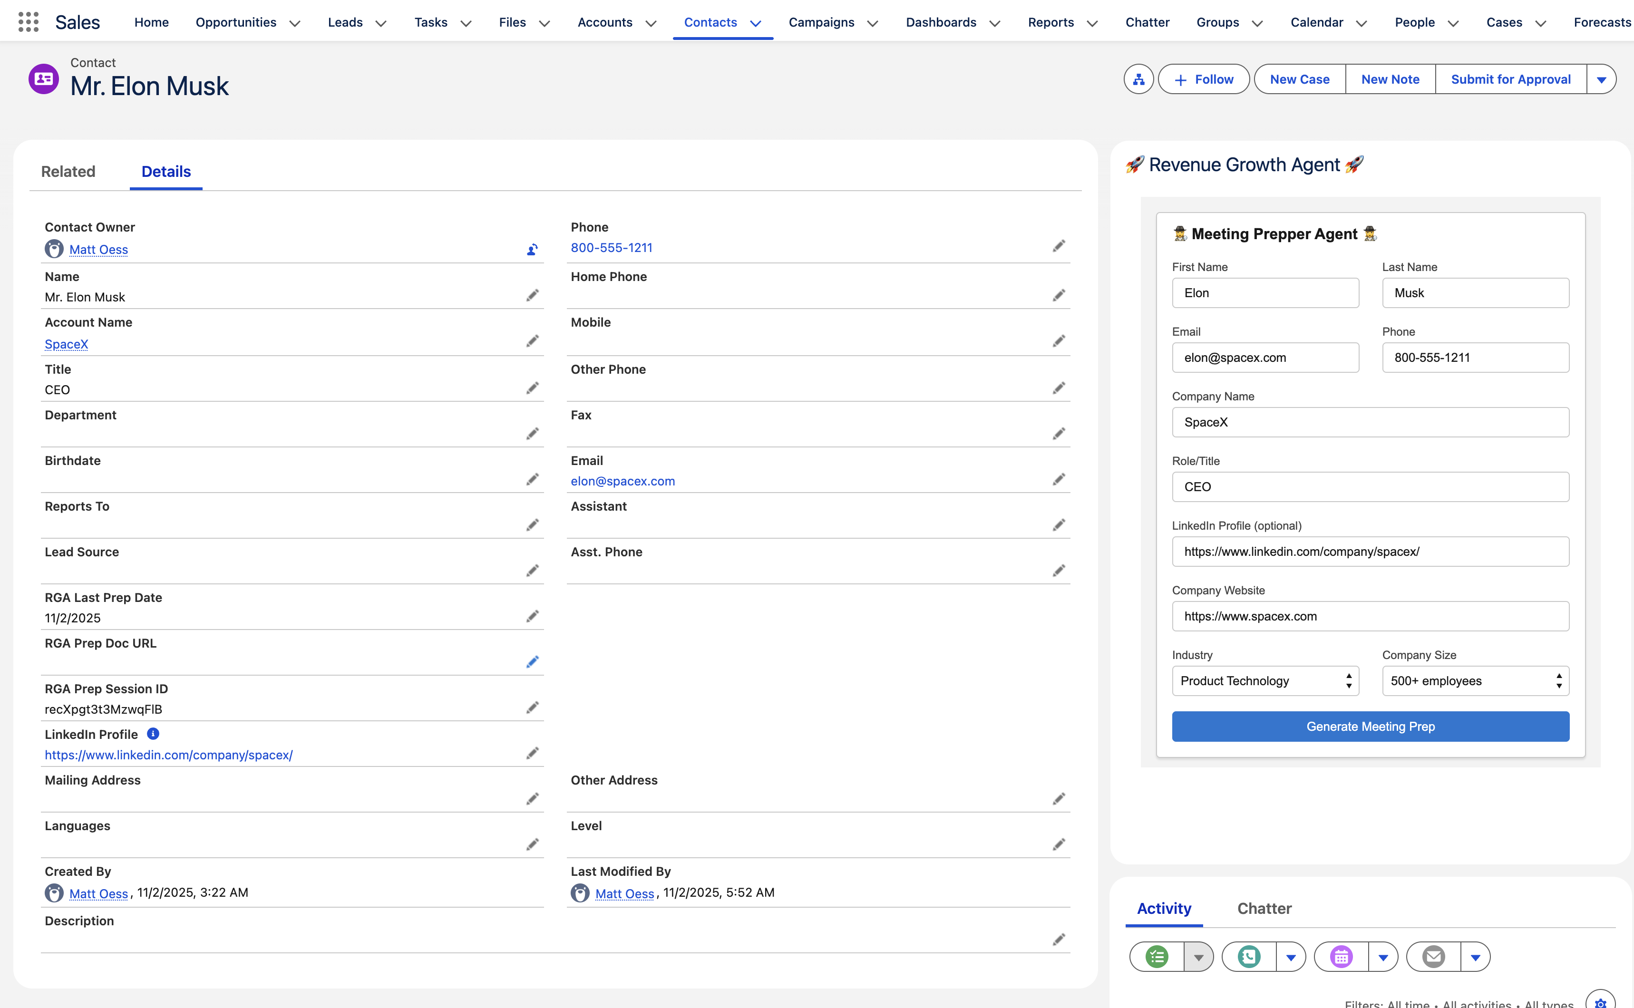
Task: Open the Salesforce App Launcher waffle icon
Action: 28,21
